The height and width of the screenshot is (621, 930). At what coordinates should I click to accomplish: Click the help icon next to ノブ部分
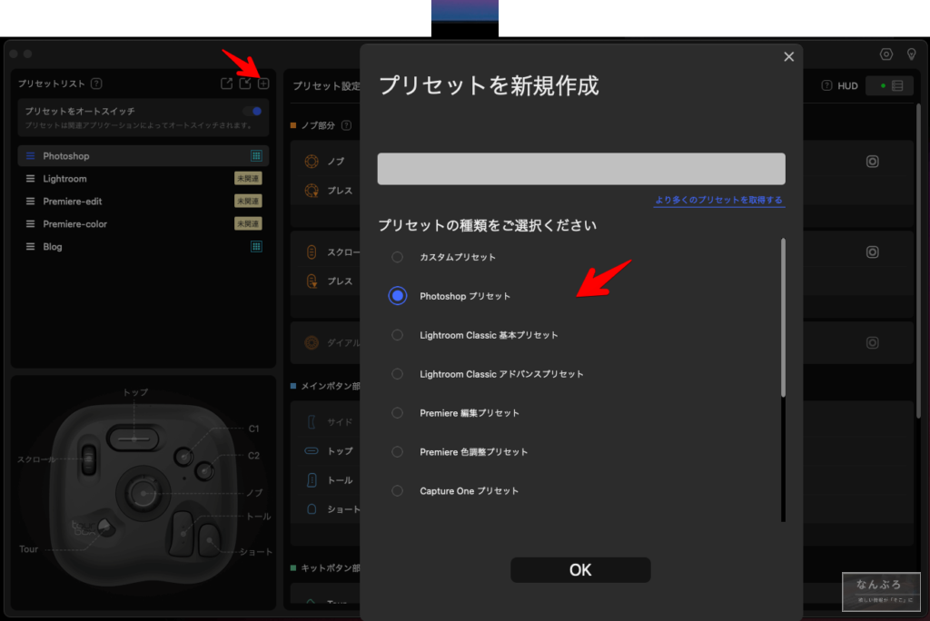(346, 125)
